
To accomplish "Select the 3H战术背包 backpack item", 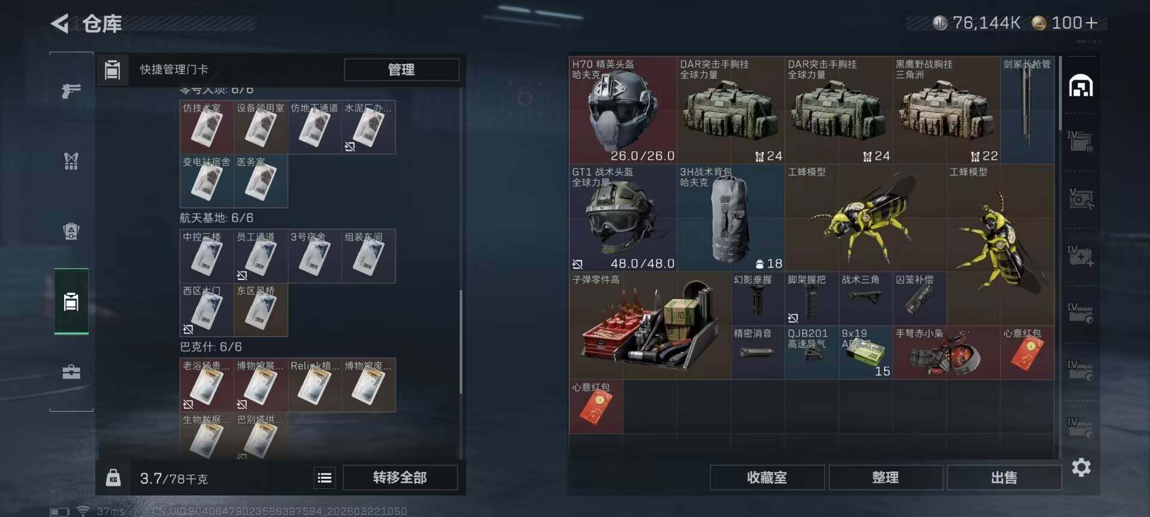I will pyautogui.click(x=731, y=218).
